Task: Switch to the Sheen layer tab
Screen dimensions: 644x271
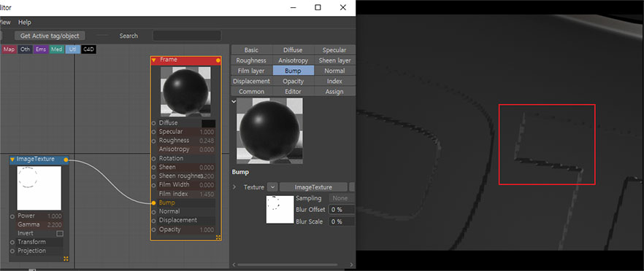Action: [334, 60]
